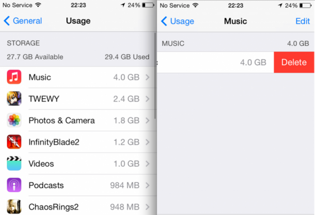Expand Videos storage details chevron

[x=148, y=164]
